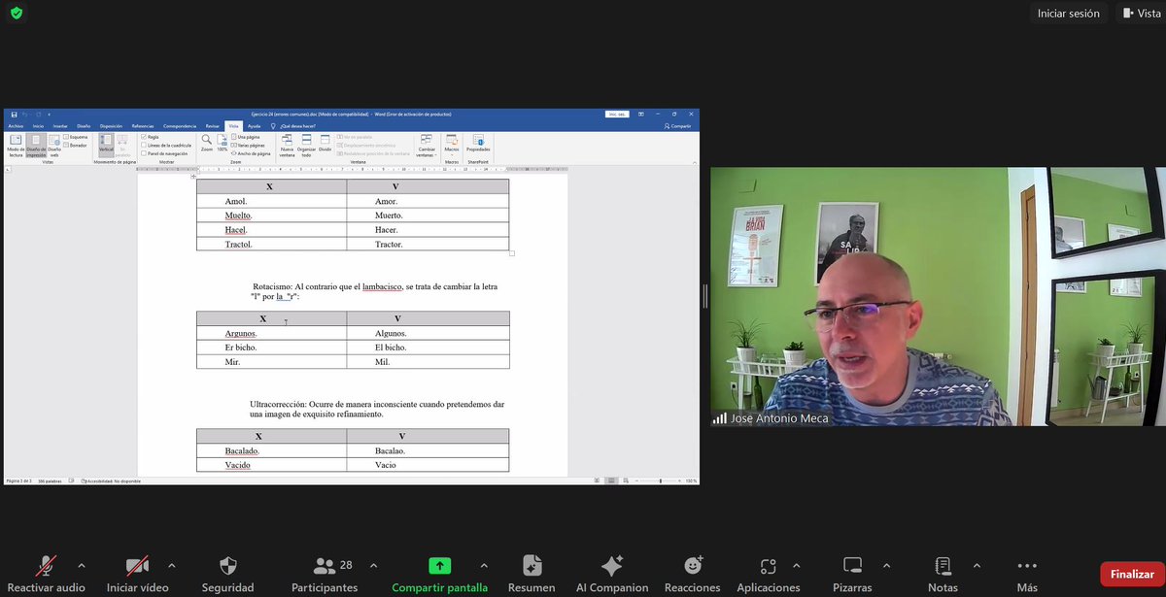The image size is (1166, 597).
Task: Open the Zoom magnifier dialog in Word ribbon
Action: (206, 143)
